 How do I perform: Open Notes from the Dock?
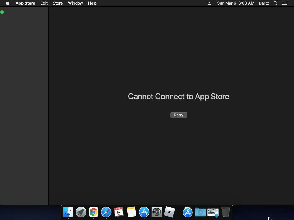point(131,212)
